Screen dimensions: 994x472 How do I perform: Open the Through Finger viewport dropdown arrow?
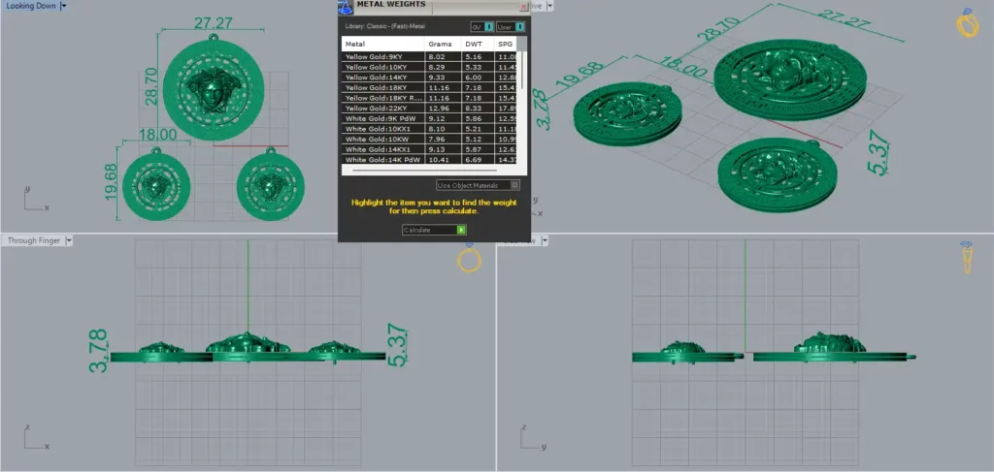(x=69, y=240)
